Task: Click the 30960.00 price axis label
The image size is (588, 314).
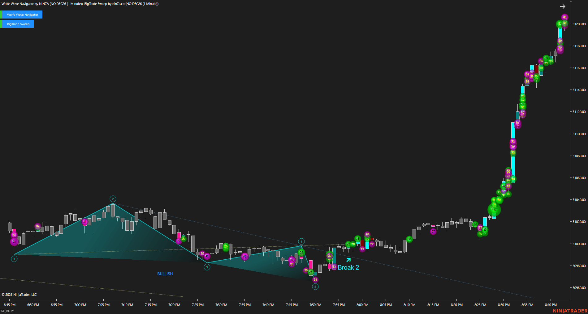Action: (x=579, y=288)
